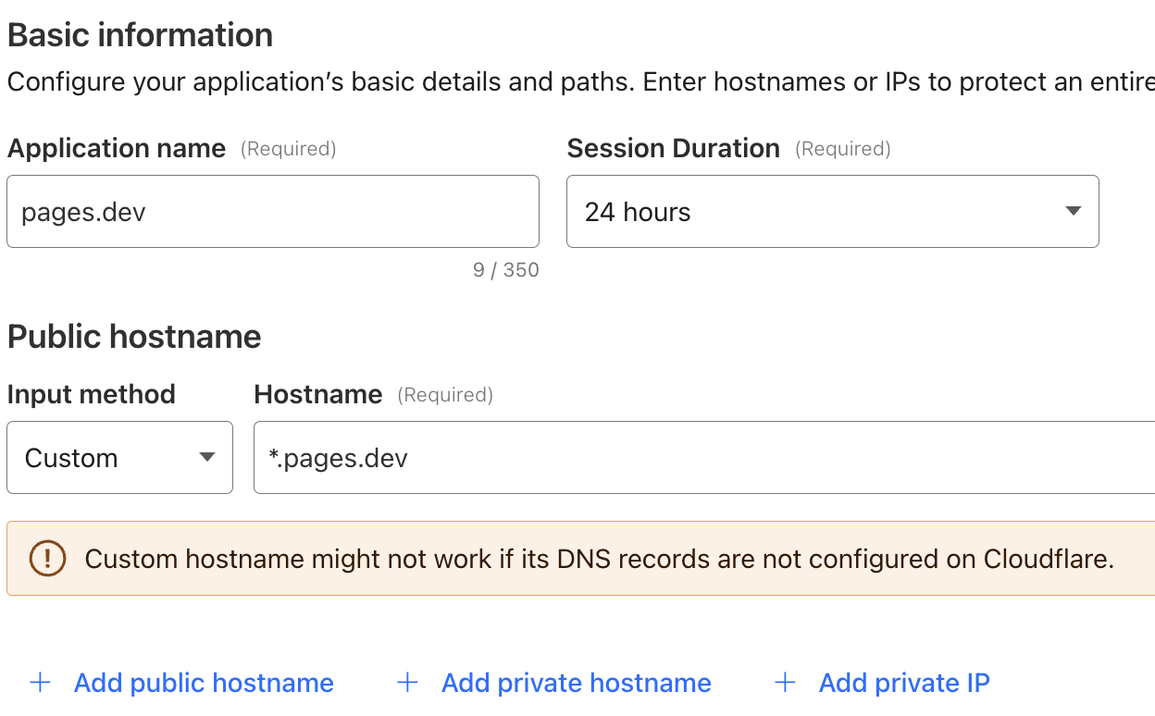
Task: Click the plus icon beside Add public hostname
Action: tap(40, 683)
